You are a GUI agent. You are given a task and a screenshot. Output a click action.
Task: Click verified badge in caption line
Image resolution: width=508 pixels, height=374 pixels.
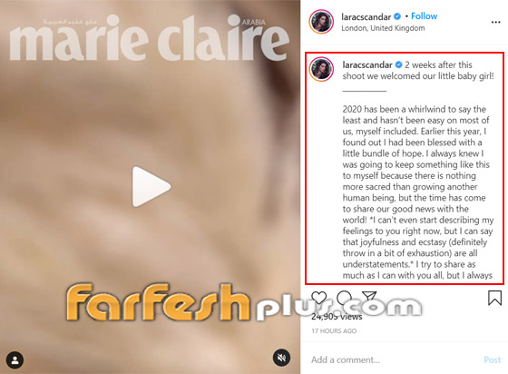(398, 64)
